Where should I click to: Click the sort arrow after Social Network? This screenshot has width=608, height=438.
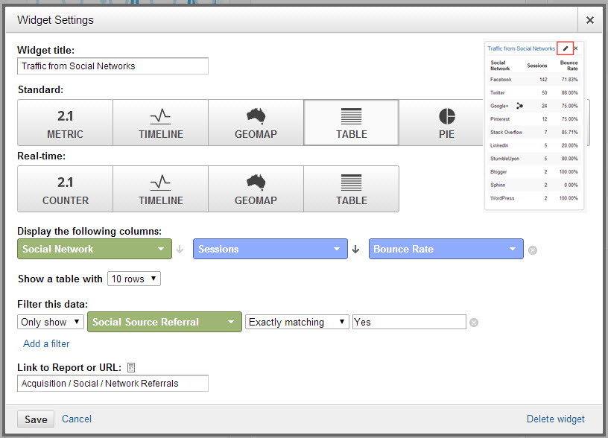[x=180, y=250]
